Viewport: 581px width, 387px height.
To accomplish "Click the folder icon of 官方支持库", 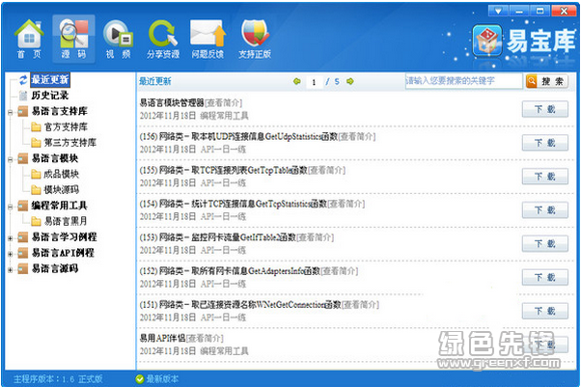I will pyautogui.click(x=36, y=127).
